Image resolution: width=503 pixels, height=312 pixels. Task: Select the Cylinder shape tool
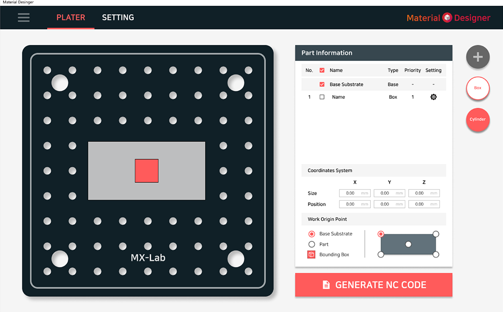click(x=478, y=119)
